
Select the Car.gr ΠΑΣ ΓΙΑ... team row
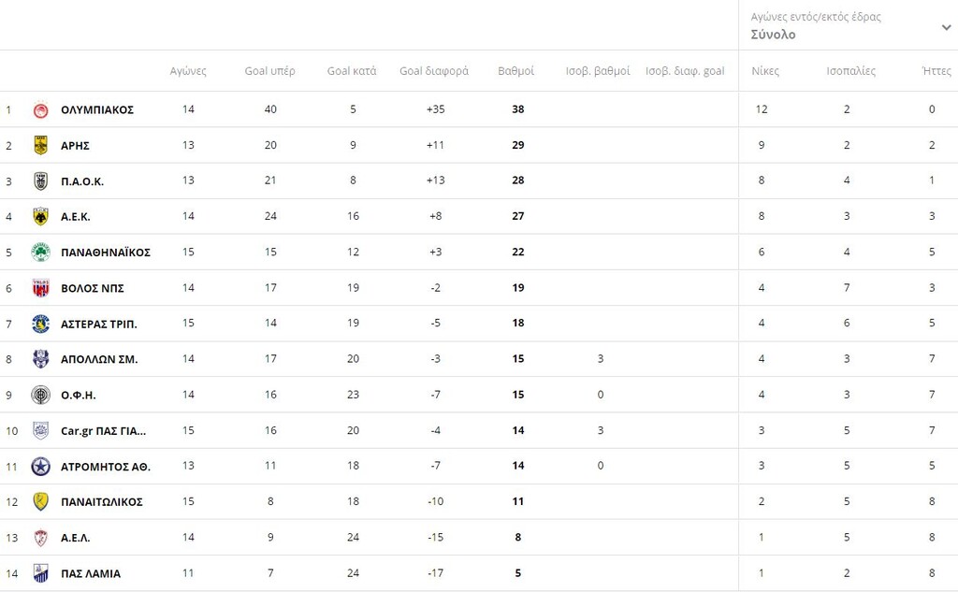coord(479,431)
